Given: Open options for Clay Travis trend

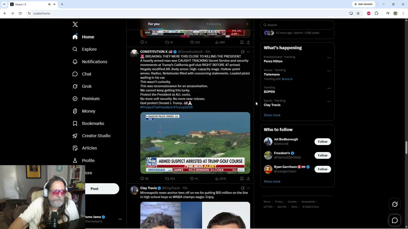Looking at the screenshot, I should 329,101.
